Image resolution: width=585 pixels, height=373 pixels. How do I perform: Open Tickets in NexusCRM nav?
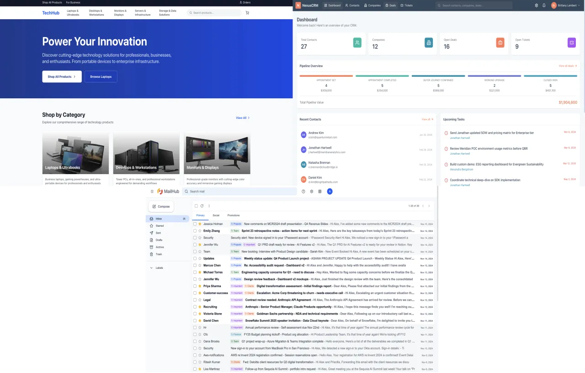click(x=406, y=5)
